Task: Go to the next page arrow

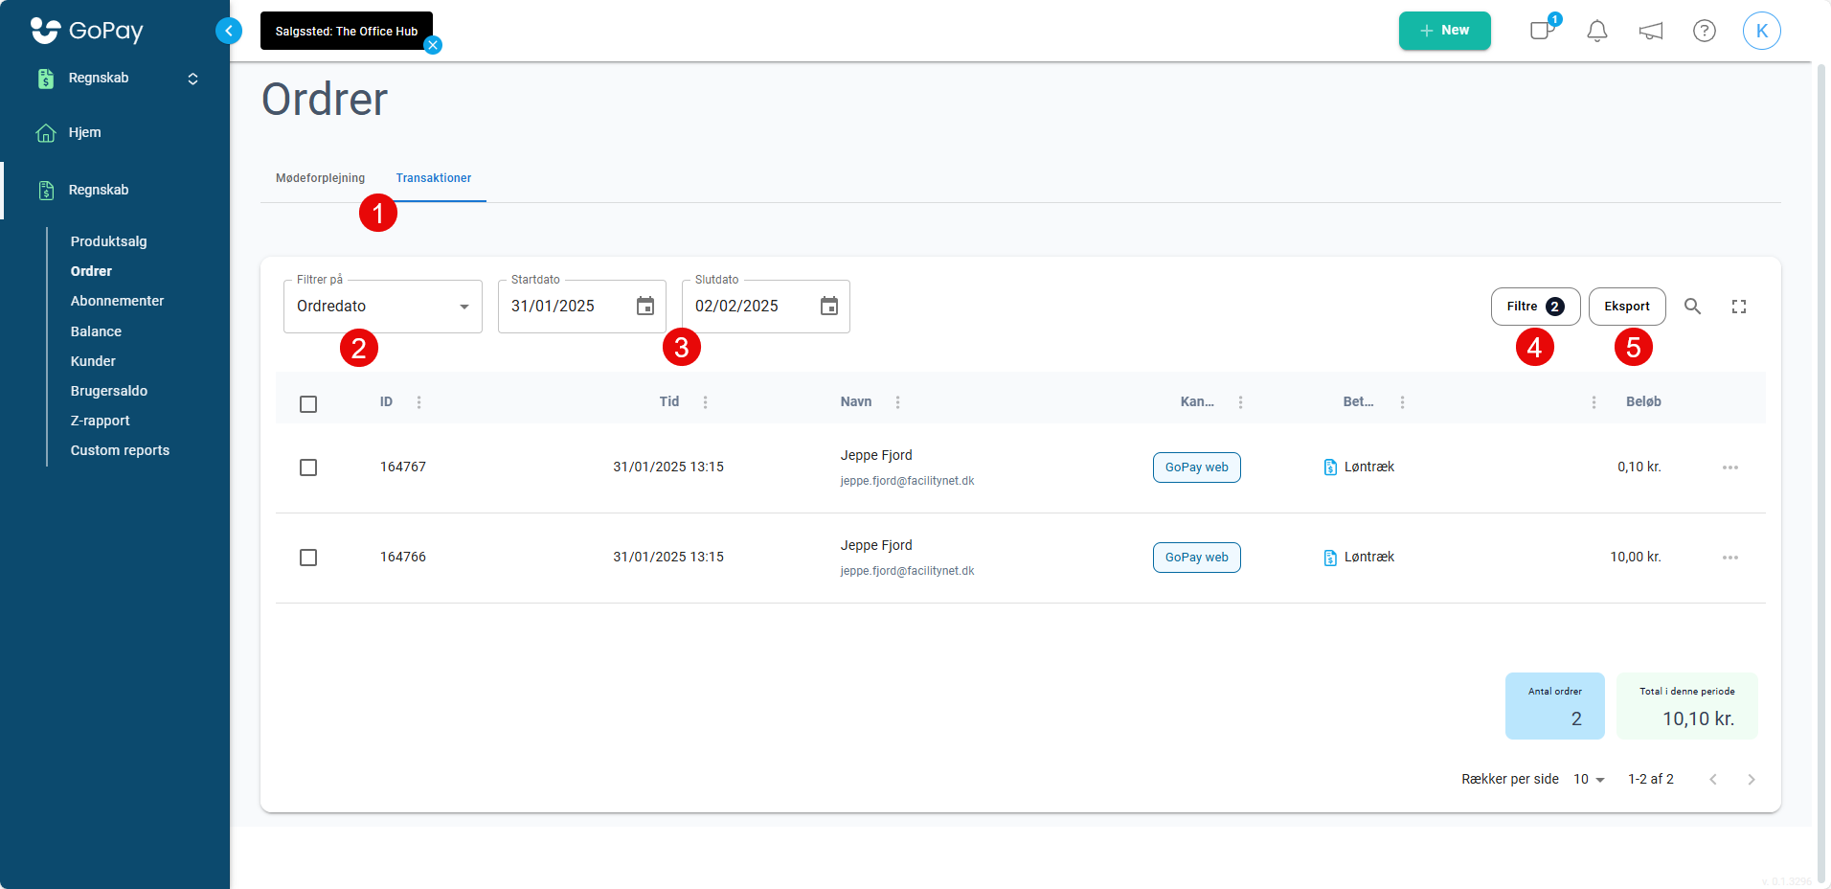Action: tap(1752, 780)
